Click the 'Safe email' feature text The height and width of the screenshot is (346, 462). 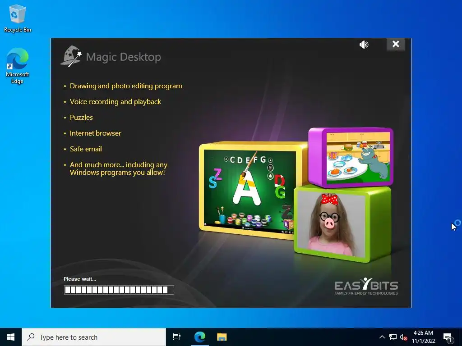click(x=85, y=149)
